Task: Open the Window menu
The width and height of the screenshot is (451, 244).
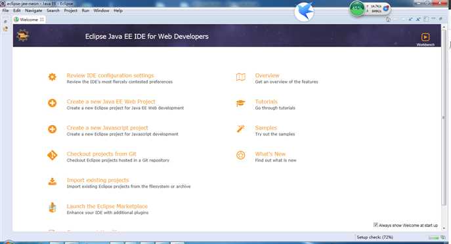Action: (101, 10)
